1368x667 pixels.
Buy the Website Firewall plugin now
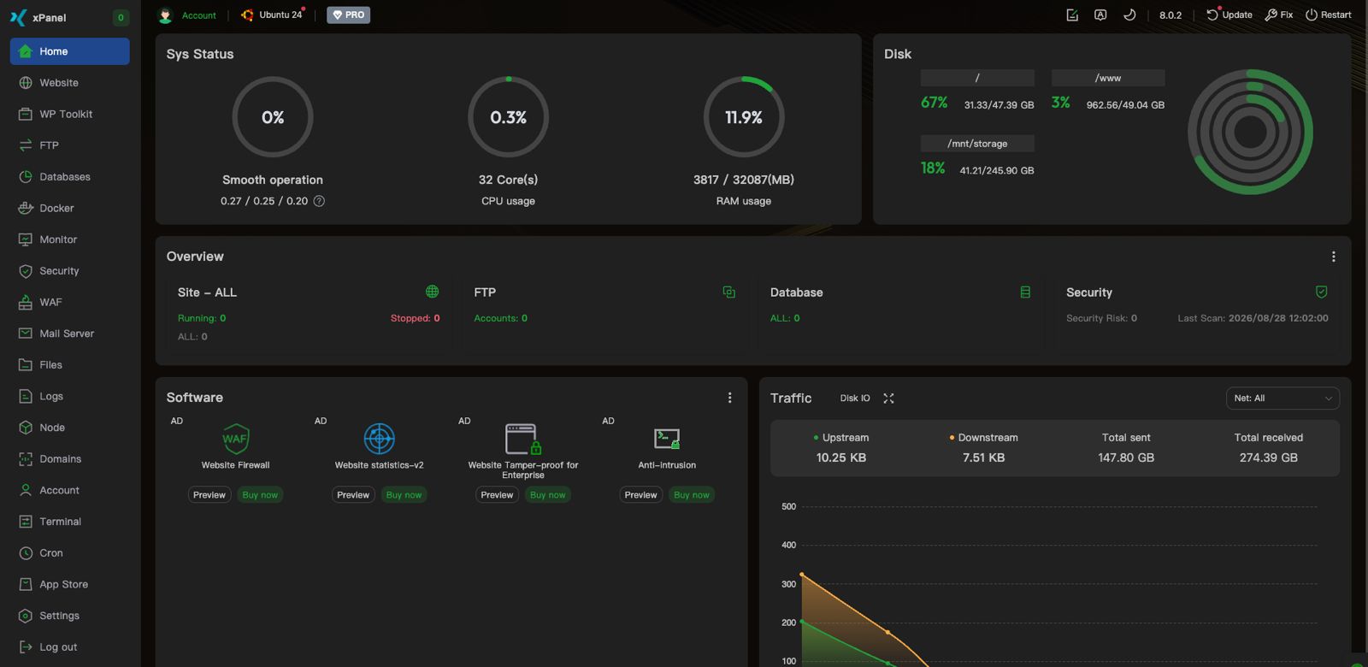click(x=260, y=495)
